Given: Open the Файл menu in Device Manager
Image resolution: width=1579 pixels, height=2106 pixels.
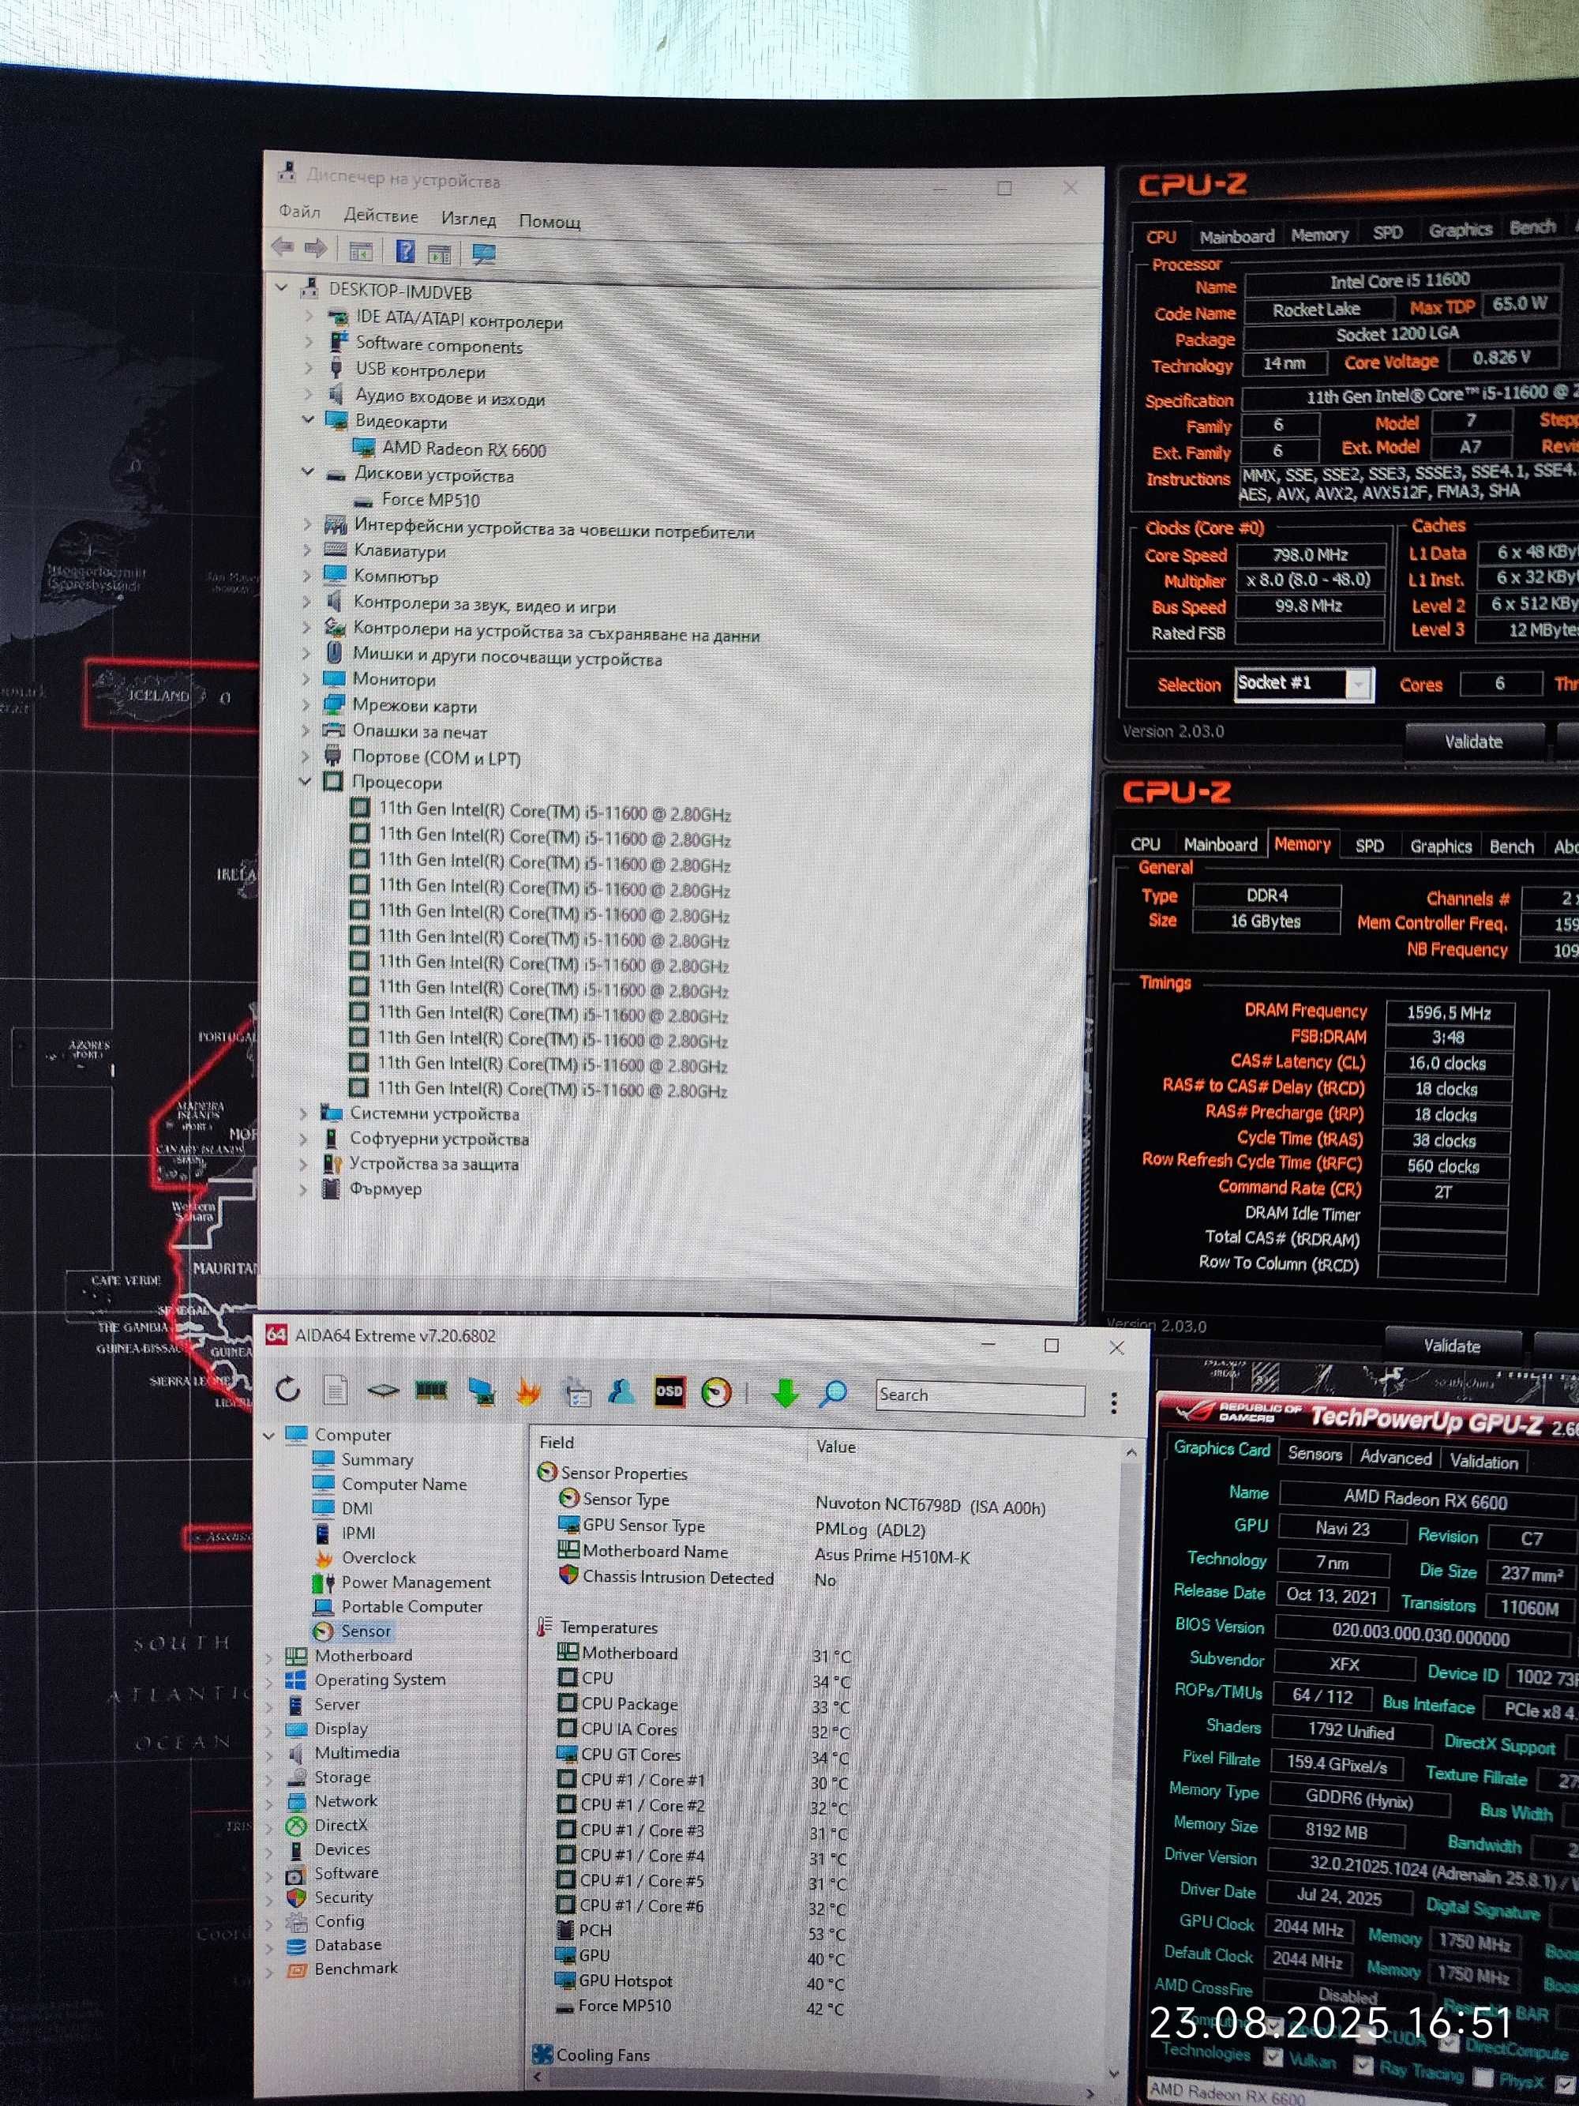Looking at the screenshot, I should tap(300, 212).
